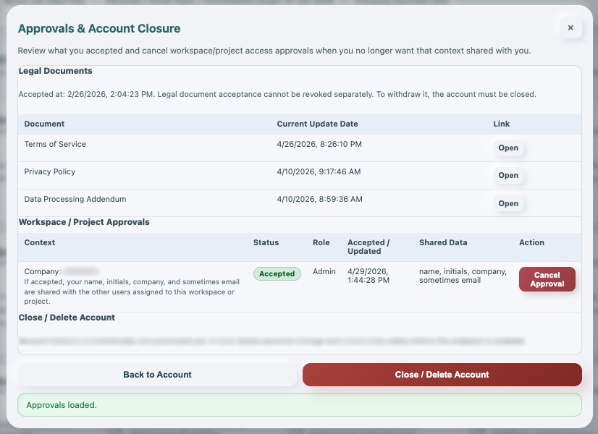598x434 pixels.
Task: Click the Role column header
Action: (321, 242)
